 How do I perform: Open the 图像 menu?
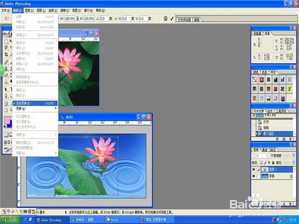[29, 10]
